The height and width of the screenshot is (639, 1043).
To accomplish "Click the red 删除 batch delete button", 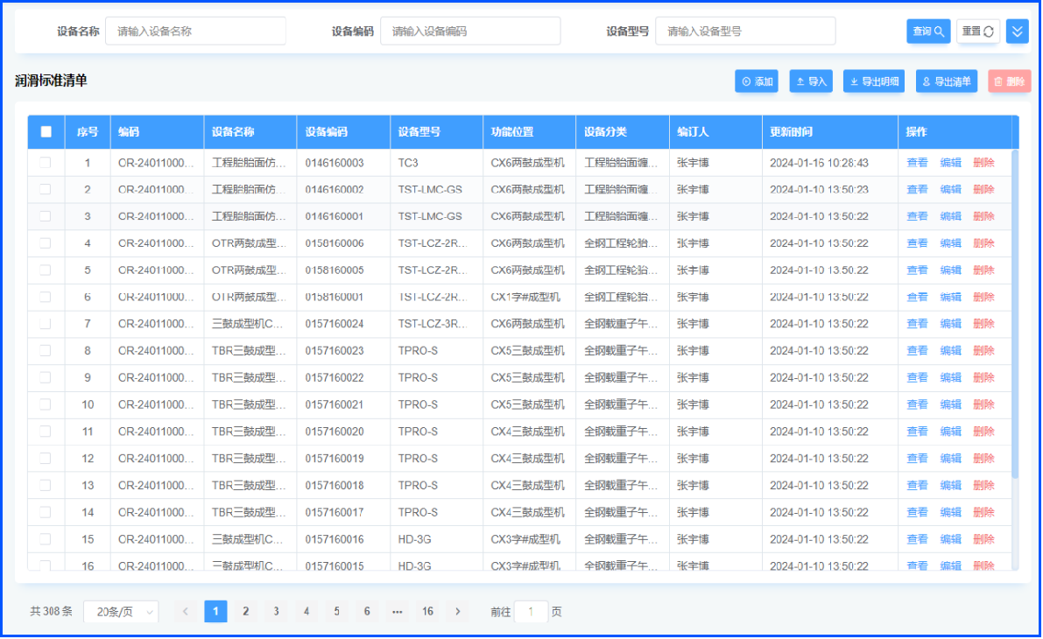I will click(x=1009, y=81).
